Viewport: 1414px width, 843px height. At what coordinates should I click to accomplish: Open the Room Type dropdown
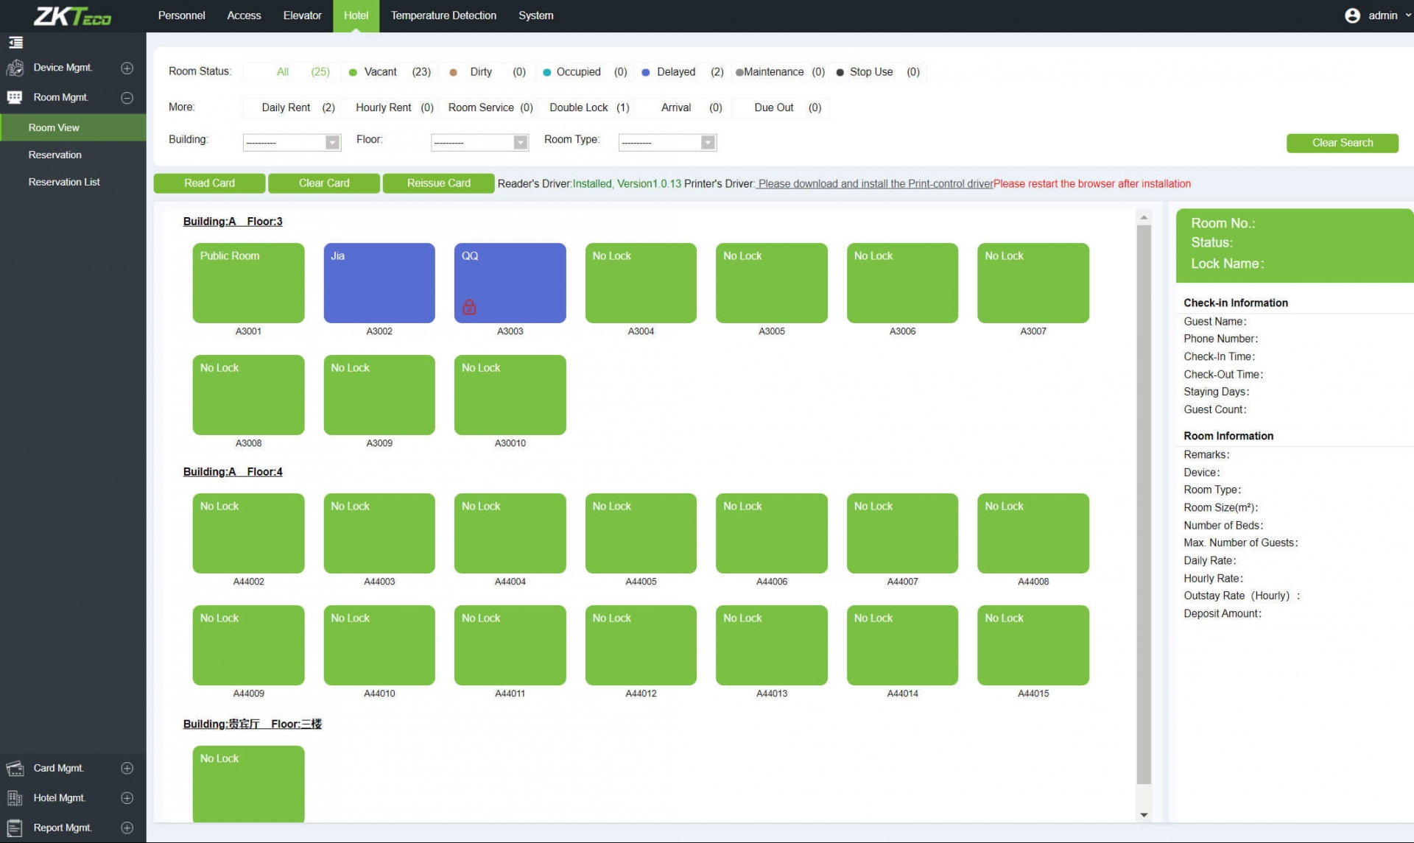(667, 142)
